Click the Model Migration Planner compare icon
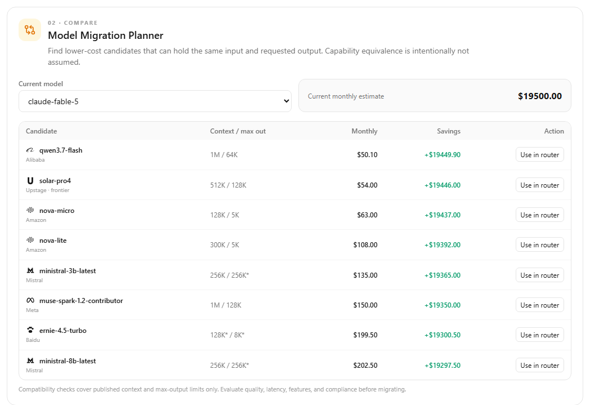The height and width of the screenshot is (405, 590). click(30, 30)
